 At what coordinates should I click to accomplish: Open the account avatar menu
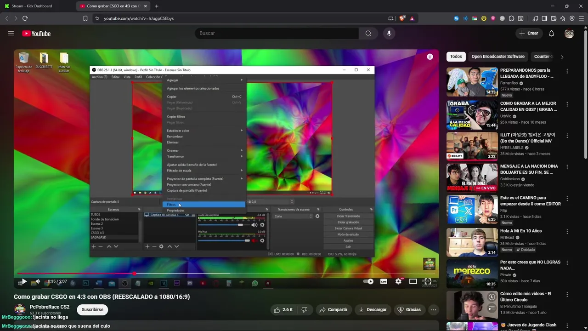pos(569,34)
